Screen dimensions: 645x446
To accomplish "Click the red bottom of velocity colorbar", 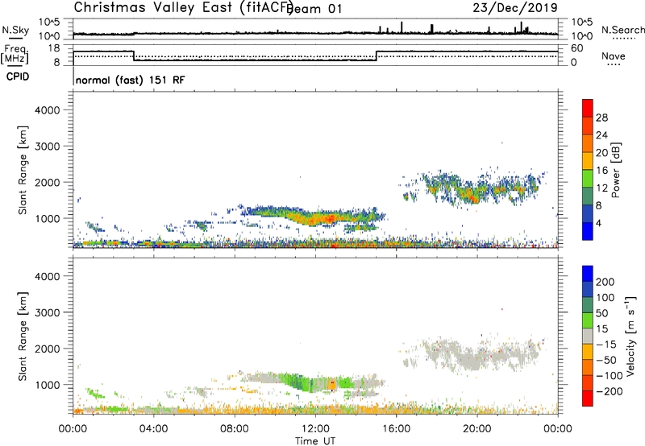I will point(588,399).
